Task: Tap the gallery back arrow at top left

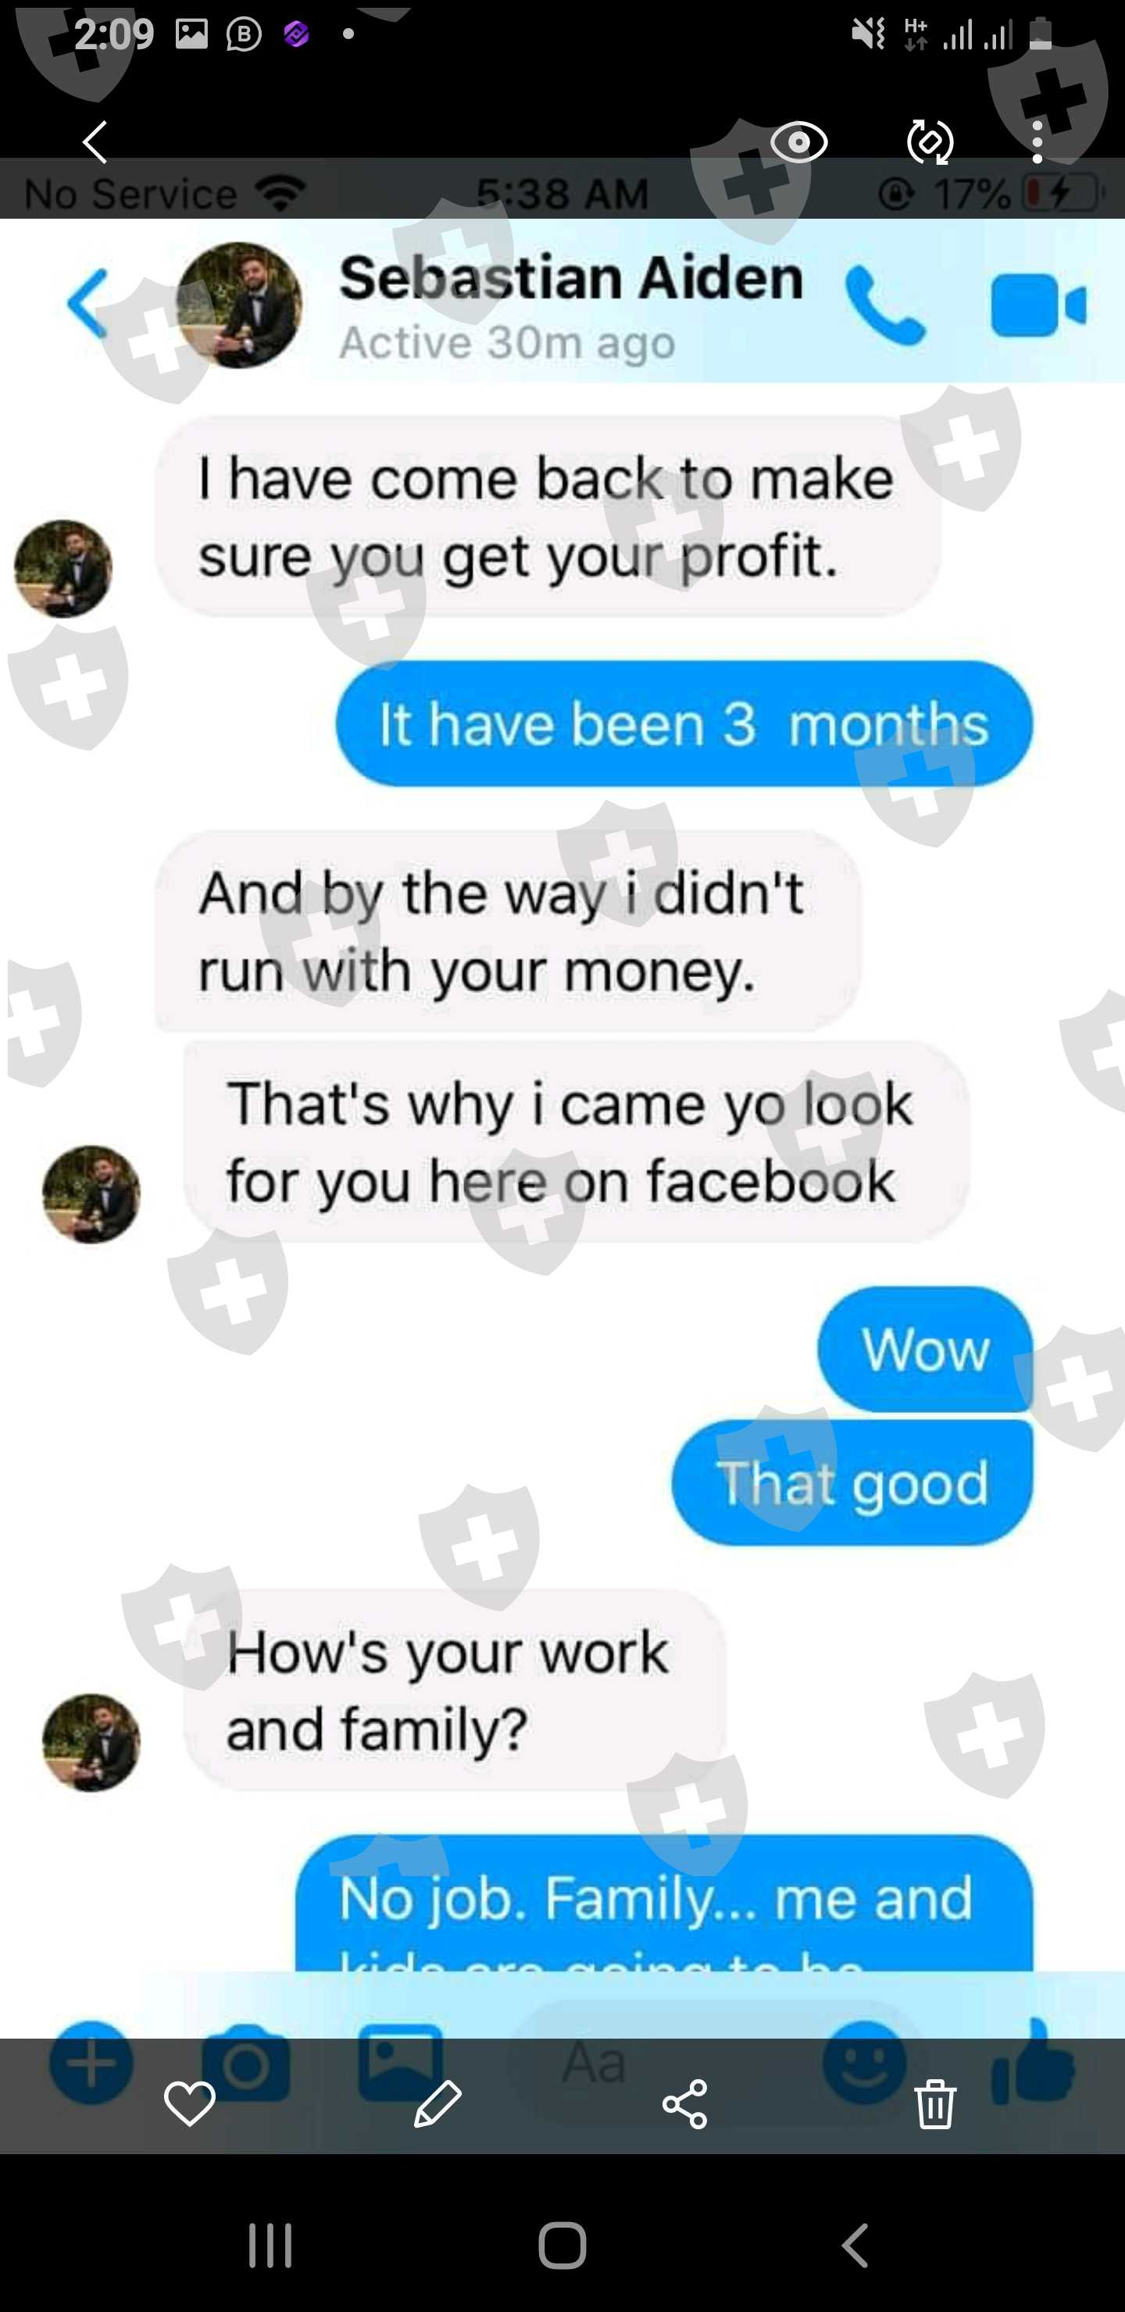Action: [x=95, y=142]
